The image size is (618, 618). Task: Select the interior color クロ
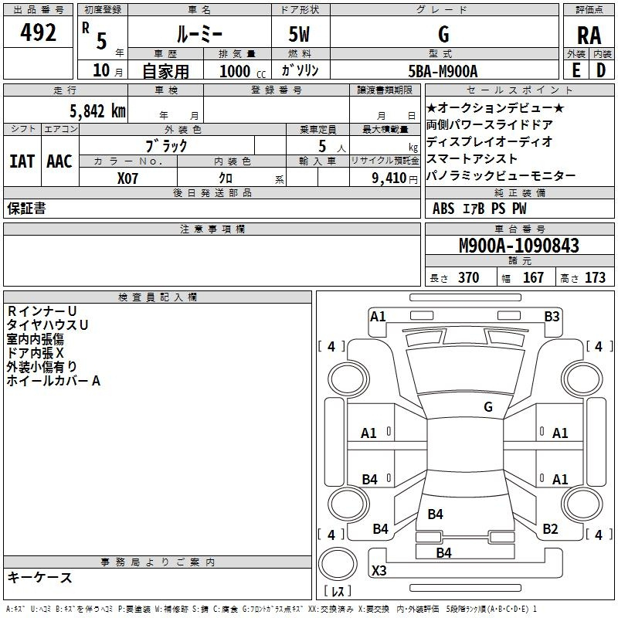(226, 178)
